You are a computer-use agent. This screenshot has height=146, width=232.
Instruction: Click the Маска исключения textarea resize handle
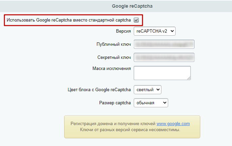point(189,78)
